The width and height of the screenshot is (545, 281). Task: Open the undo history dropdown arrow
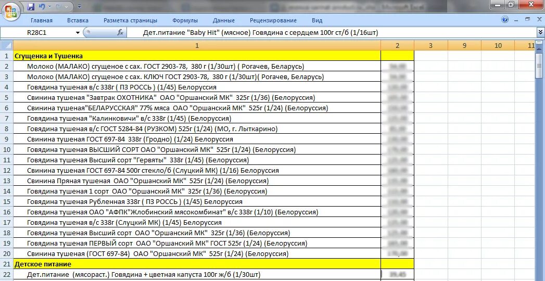click(x=49, y=7)
